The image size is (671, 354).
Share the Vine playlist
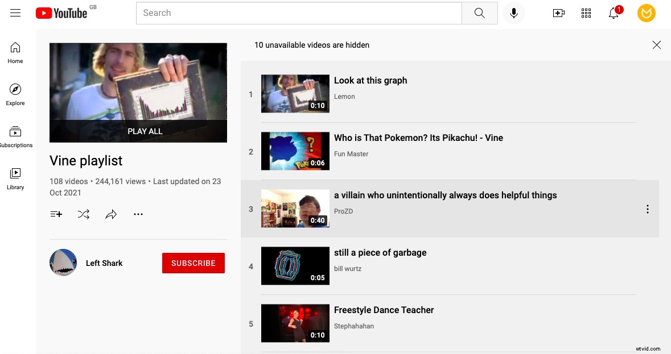point(111,214)
